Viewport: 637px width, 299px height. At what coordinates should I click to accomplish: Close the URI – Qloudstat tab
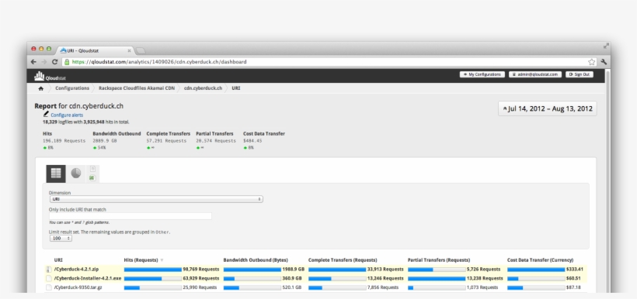click(129, 50)
